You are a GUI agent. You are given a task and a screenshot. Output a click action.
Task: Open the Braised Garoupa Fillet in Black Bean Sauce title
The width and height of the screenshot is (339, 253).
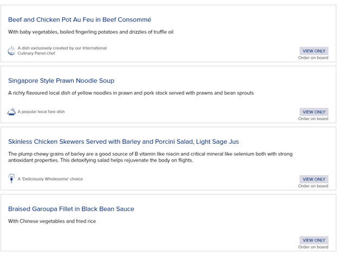(71, 209)
